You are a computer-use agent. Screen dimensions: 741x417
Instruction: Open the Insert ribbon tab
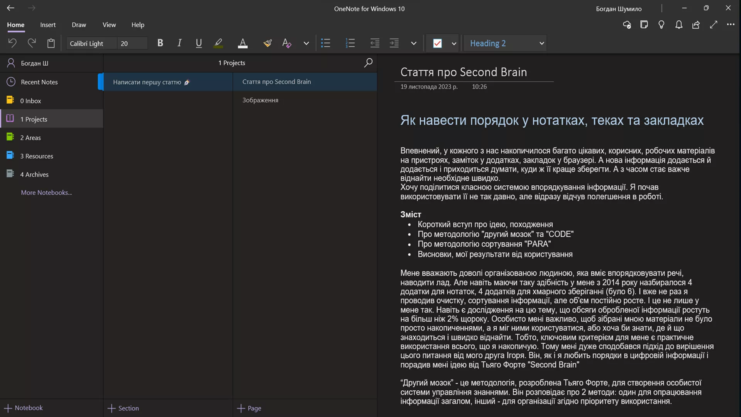(47, 24)
